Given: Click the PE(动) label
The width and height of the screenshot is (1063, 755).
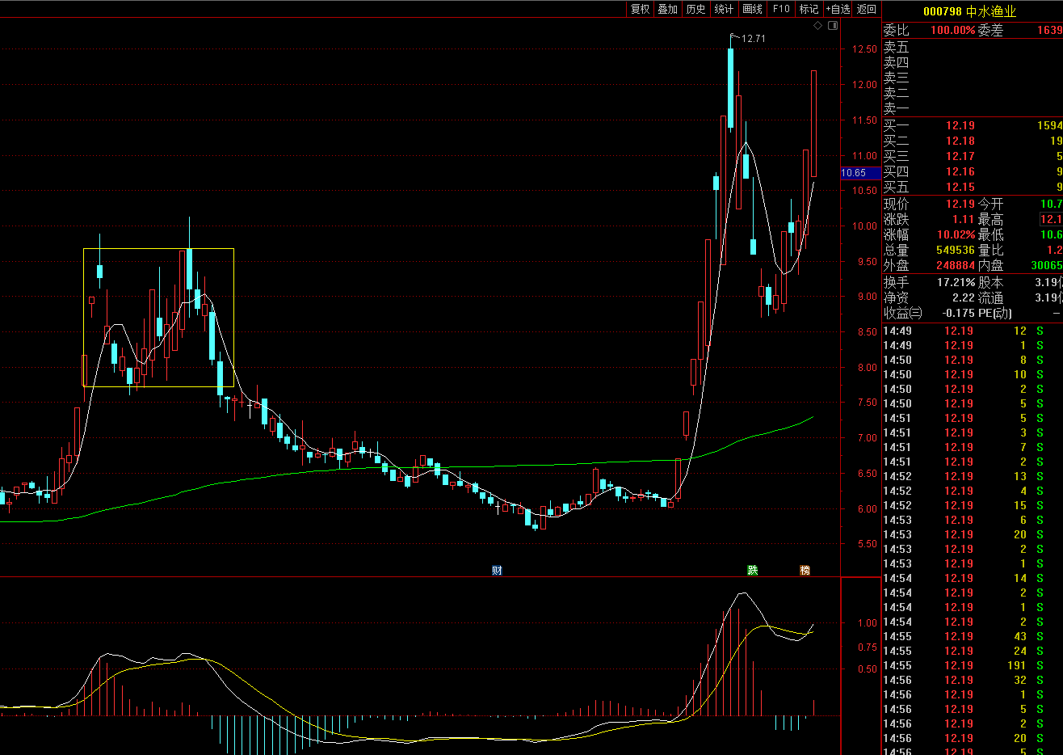Looking at the screenshot, I should click(x=994, y=313).
